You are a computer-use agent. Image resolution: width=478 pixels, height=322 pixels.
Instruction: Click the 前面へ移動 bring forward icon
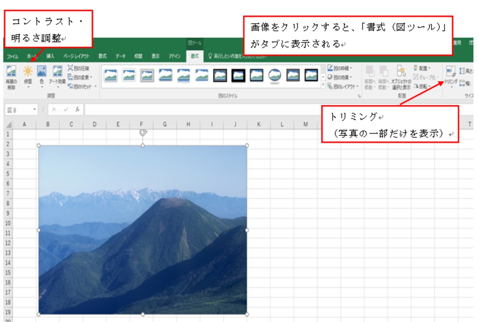tap(370, 72)
